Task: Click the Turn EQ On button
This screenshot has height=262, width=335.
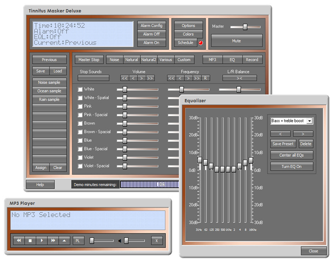Action: [291, 166]
